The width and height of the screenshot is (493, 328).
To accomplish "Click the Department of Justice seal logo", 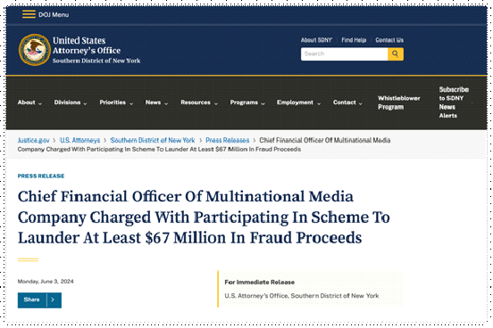I will coord(34,50).
